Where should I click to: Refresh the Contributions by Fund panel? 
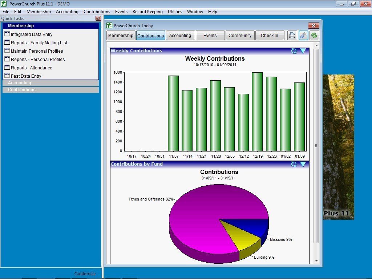[x=294, y=164]
